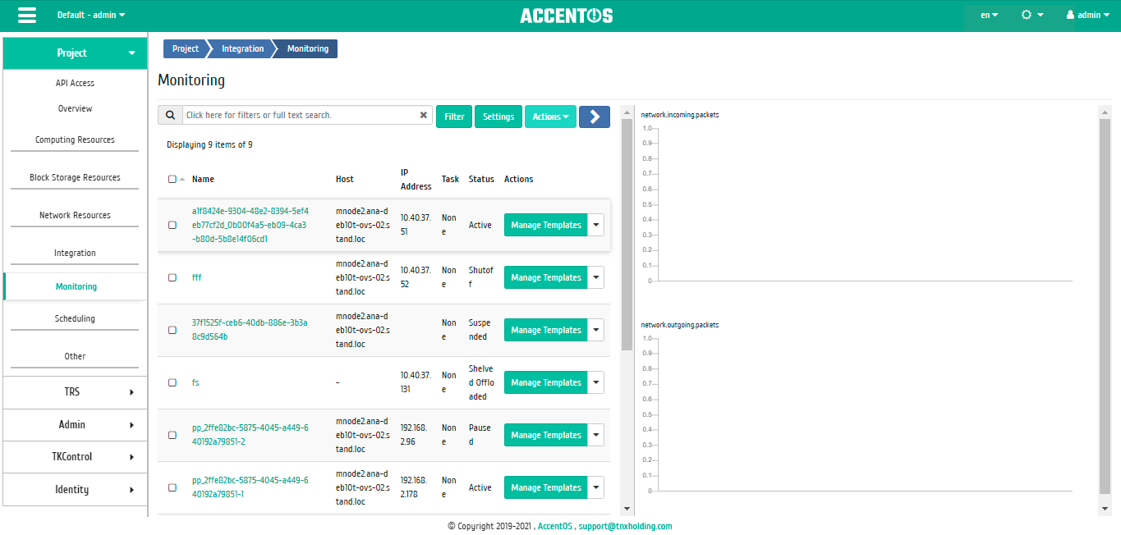Sort by Name column arrow
Image resolution: width=1121 pixels, height=535 pixels.
click(182, 179)
